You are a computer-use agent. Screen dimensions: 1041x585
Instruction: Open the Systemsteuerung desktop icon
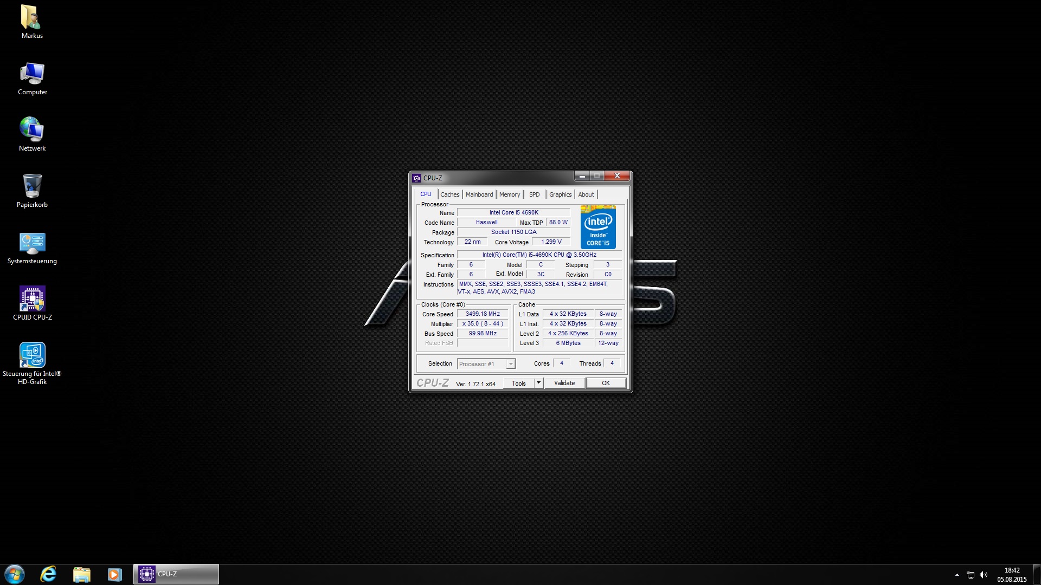click(32, 243)
